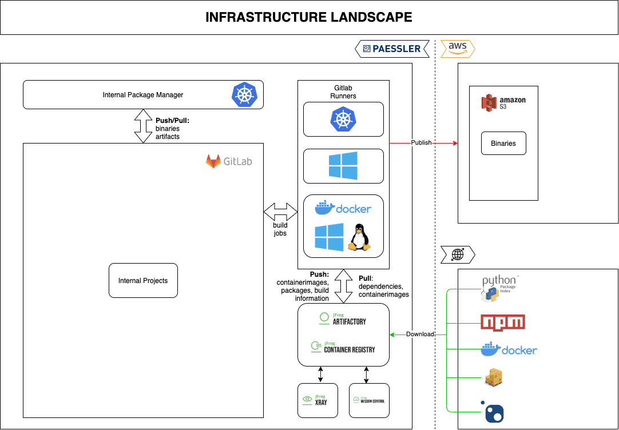Click the dark blue NuGet dots icon
619x430 pixels.
(493, 412)
